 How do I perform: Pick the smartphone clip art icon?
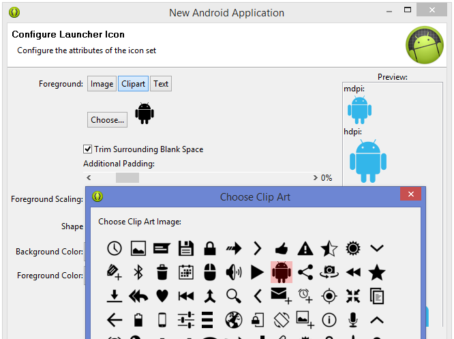click(162, 320)
